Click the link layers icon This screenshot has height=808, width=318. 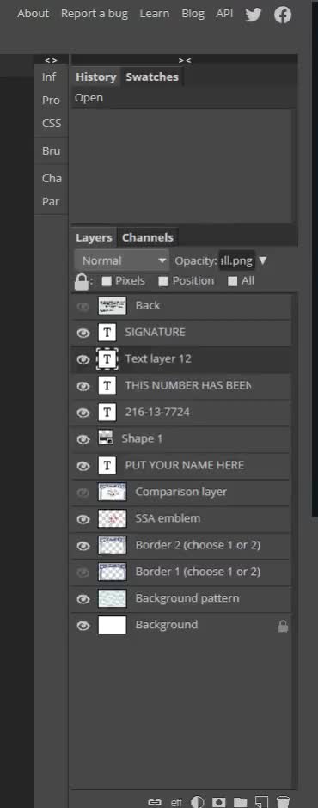click(x=155, y=802)
